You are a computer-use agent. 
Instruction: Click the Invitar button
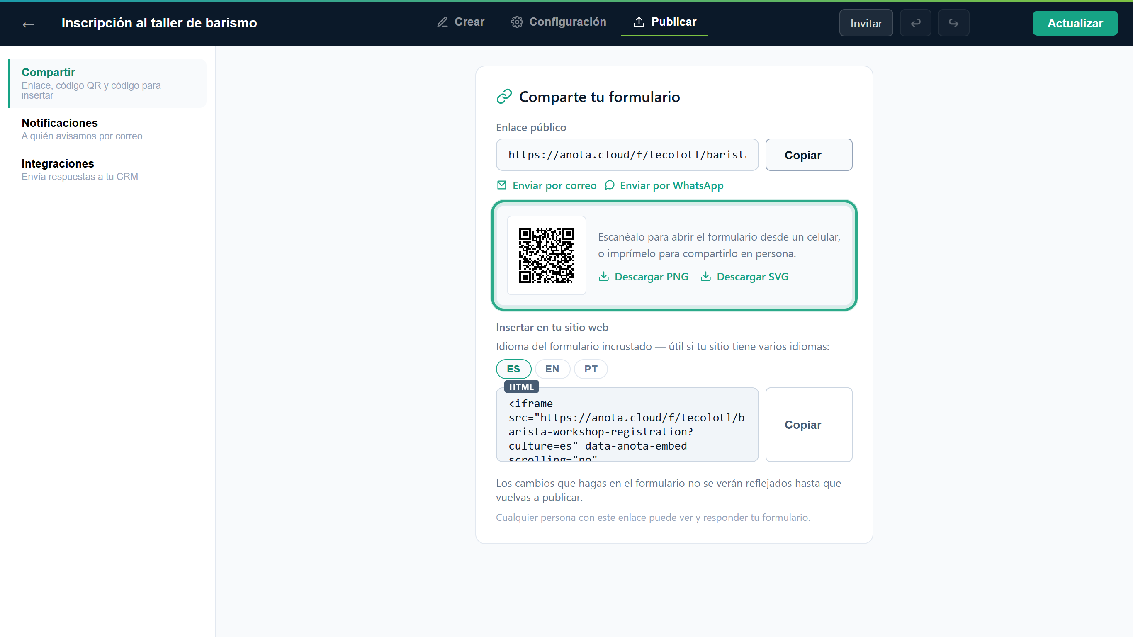coord(866,23)
